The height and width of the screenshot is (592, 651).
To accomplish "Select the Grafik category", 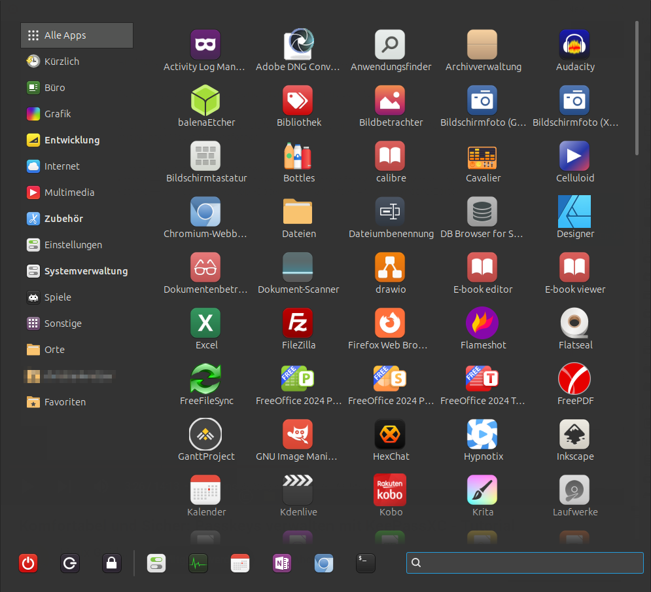I will tap(77, 114).
